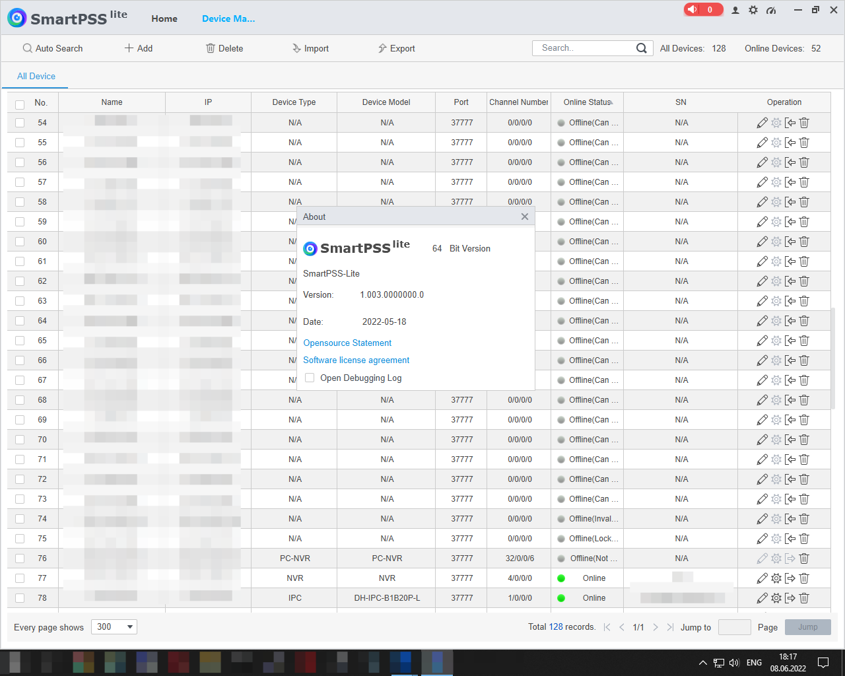The image size is (845, 676).
Task: Click the Auto Search toolbar button
Action: coord(53,48)
